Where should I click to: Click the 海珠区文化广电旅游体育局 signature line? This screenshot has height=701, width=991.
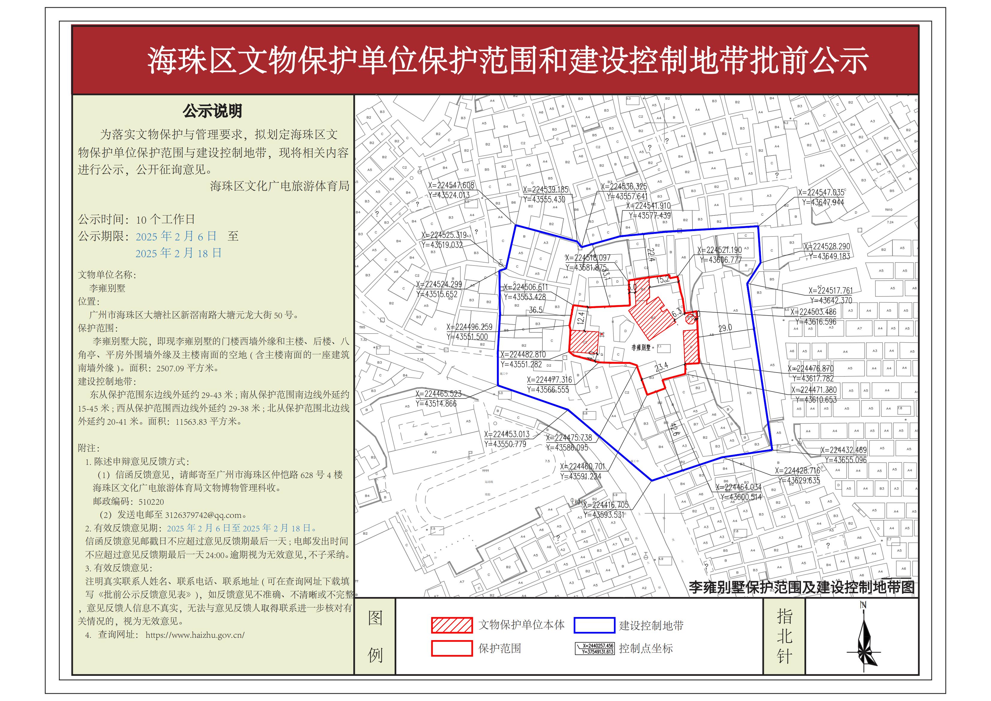[280, 186]
